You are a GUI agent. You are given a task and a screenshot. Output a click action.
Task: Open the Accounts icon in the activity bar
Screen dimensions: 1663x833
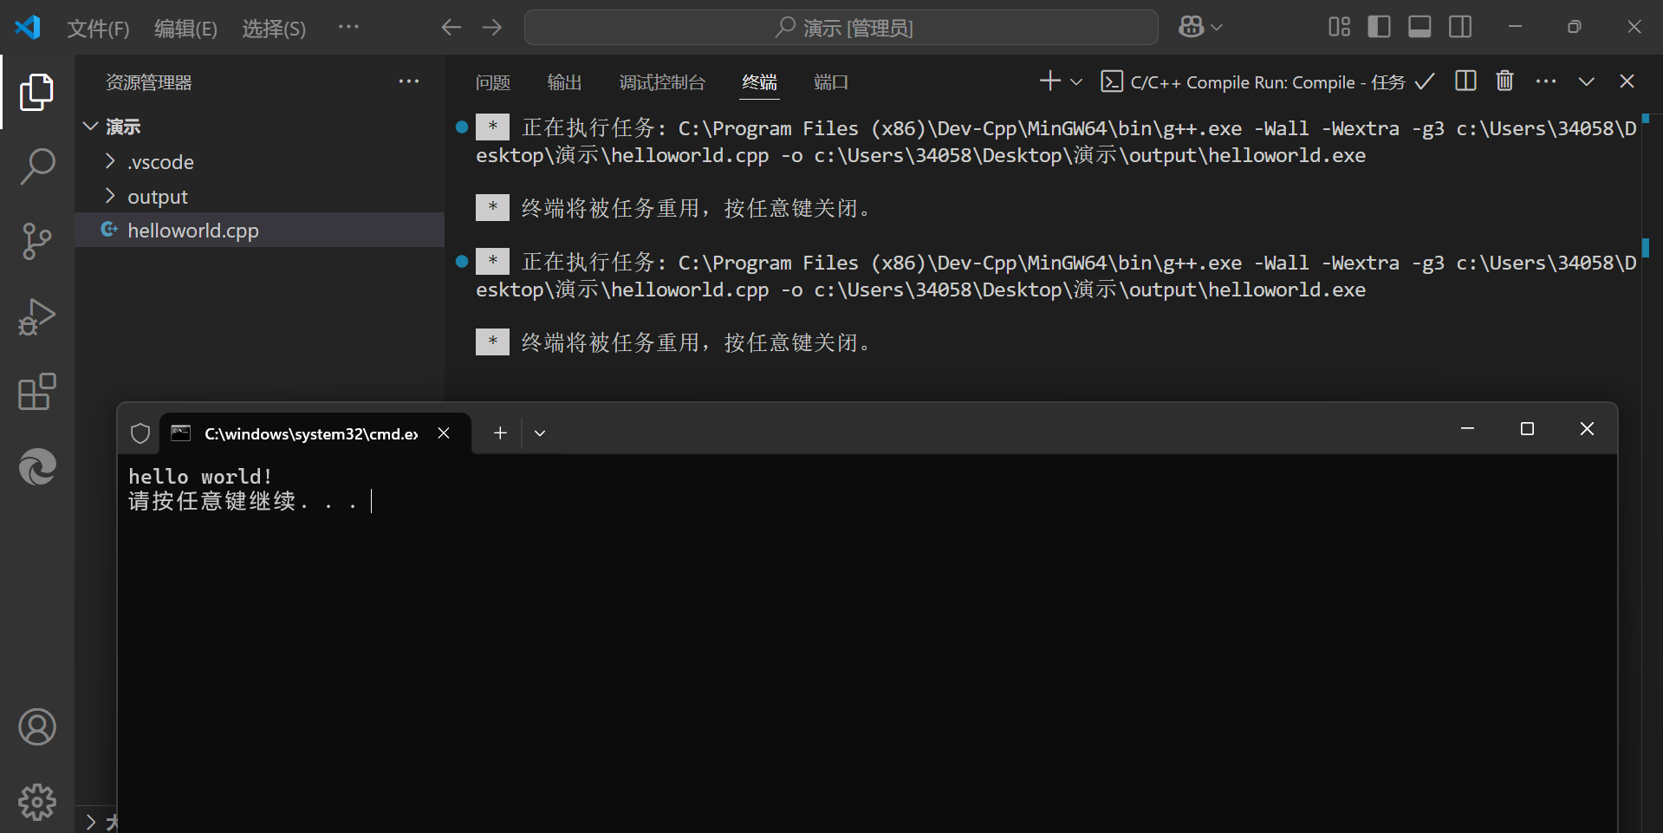pyautogui.click(x=36, y=726)
